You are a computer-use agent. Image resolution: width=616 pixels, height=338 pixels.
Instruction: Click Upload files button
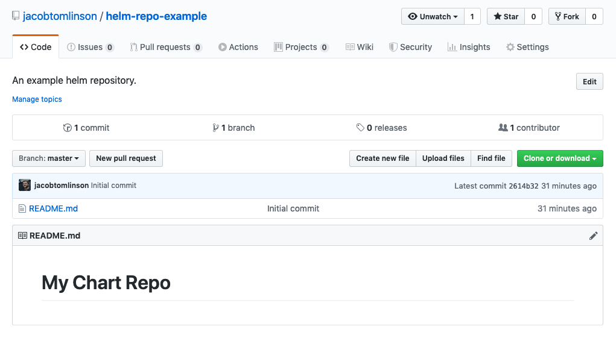[x=443, y=158]
